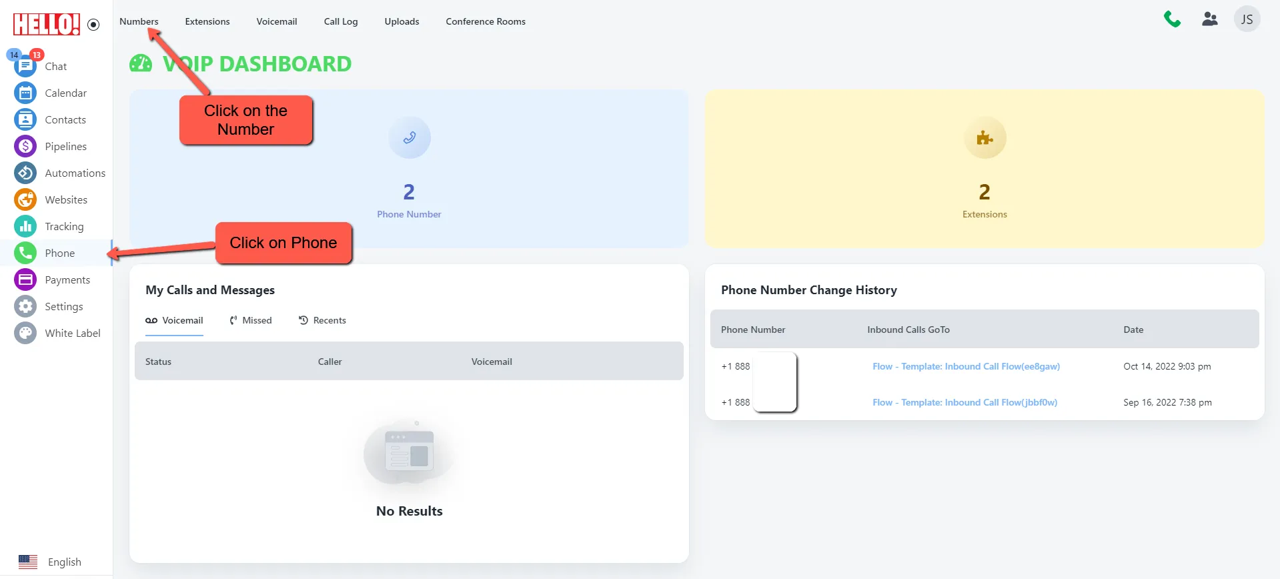Open the Extensions menu item
The width and height of the screenshot is (1280, 579).
207,21
